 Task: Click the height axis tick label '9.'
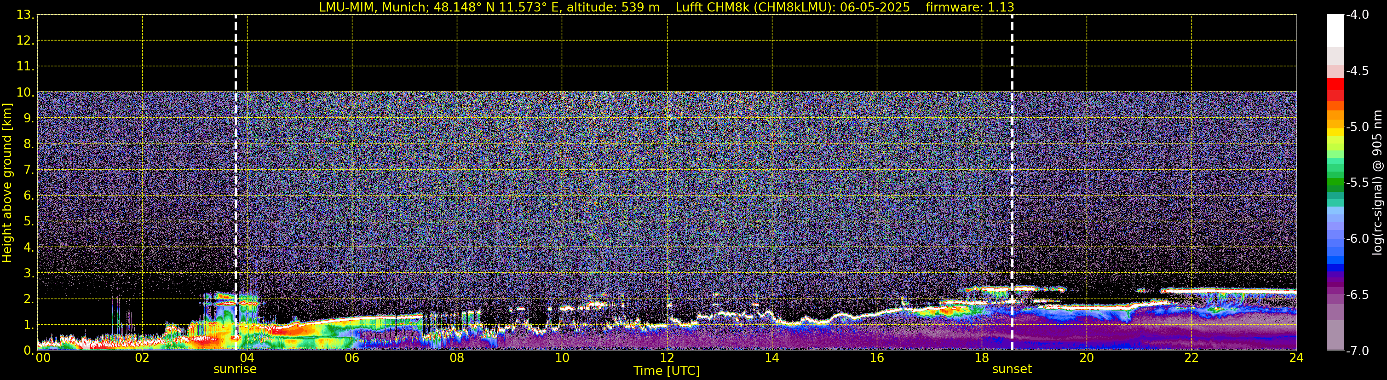point(29,118)
